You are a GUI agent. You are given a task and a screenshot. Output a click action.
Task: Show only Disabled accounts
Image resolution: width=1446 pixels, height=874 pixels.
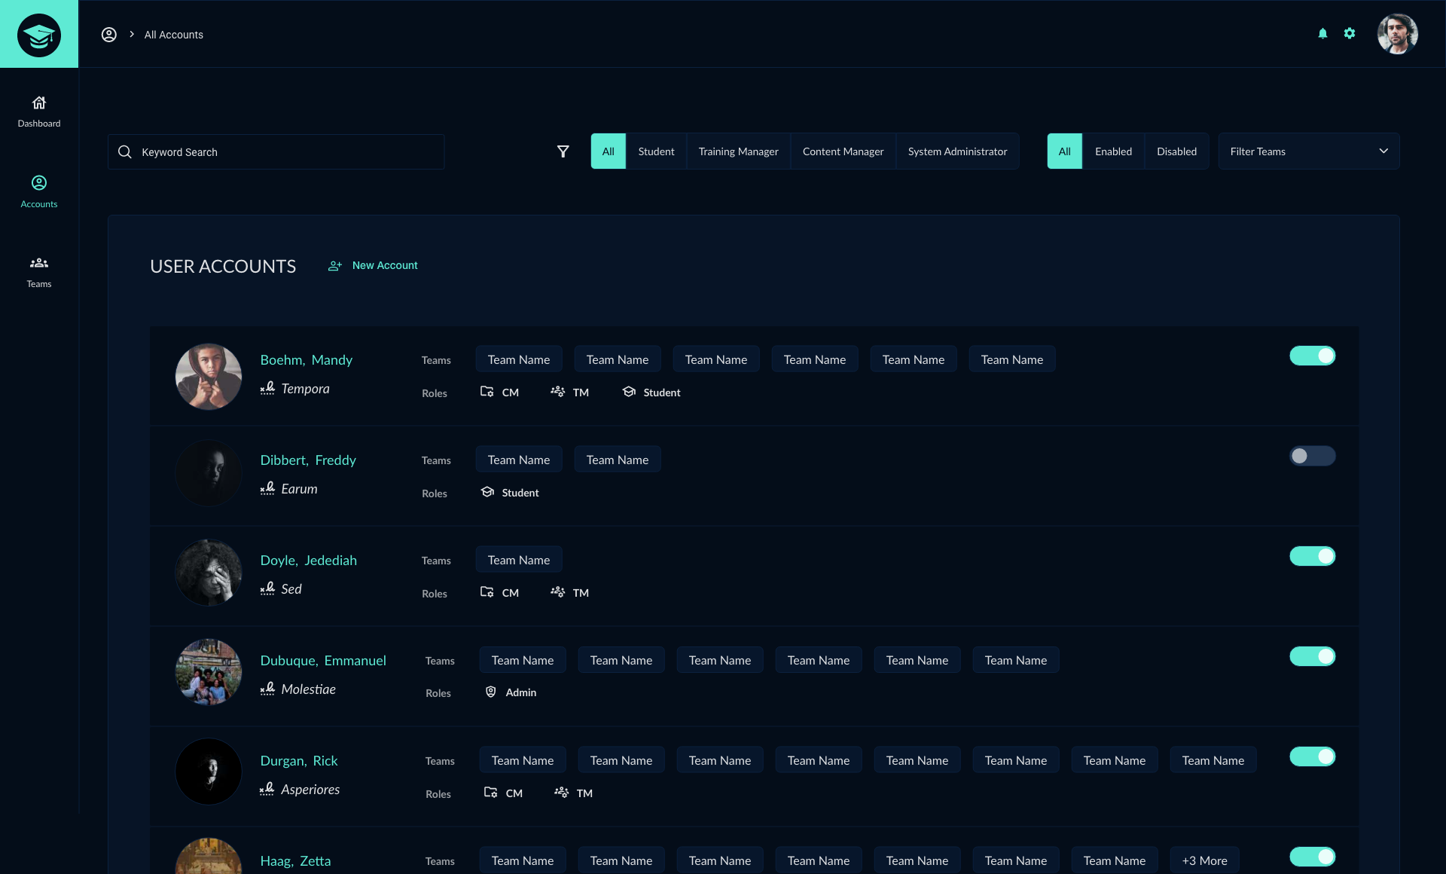1176,151
